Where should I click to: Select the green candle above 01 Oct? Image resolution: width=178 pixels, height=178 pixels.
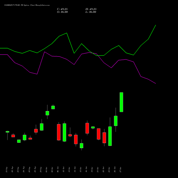pos(47,113)
